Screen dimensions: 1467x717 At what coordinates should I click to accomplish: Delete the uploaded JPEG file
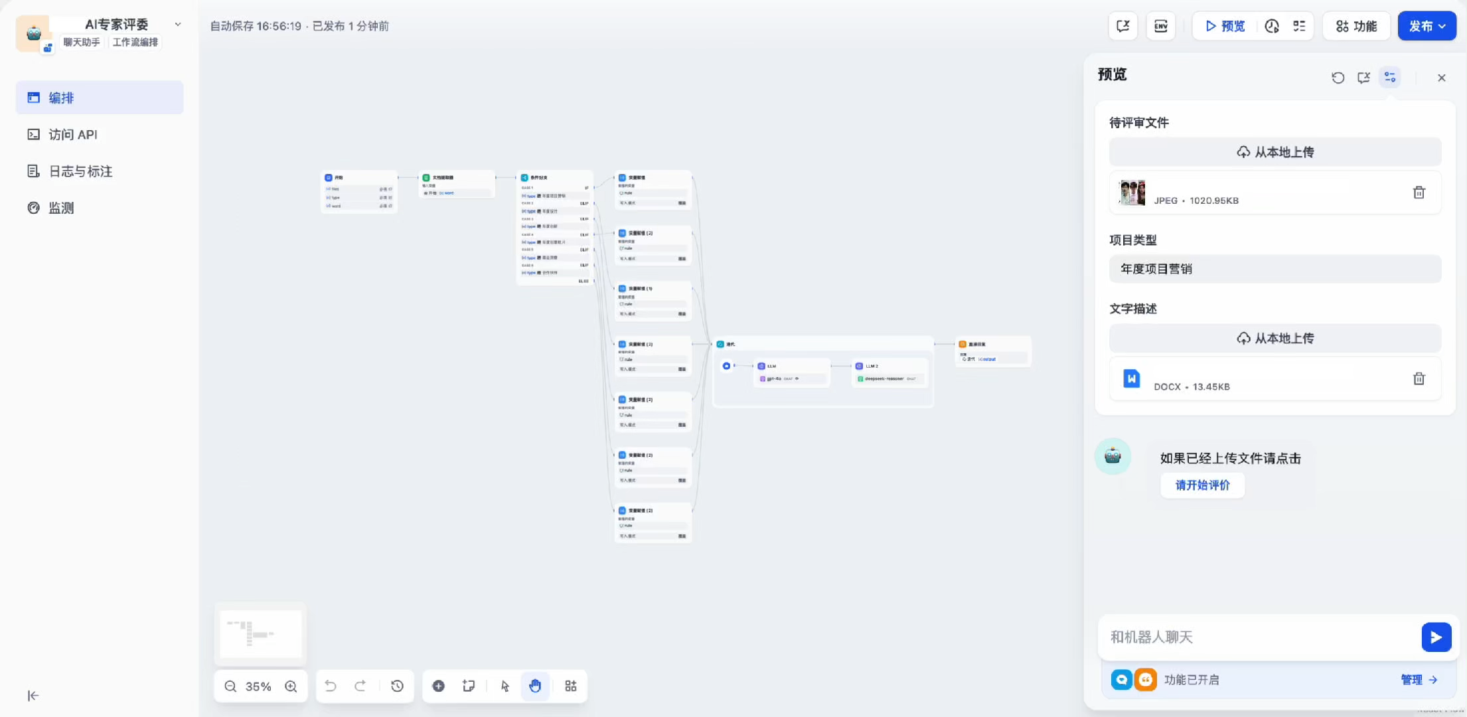tap(1419, 193)
